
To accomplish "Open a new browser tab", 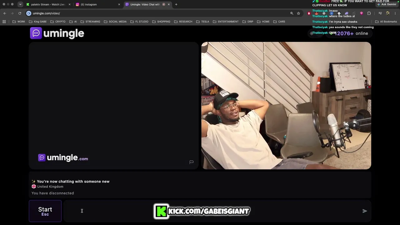I will point(176,4).
